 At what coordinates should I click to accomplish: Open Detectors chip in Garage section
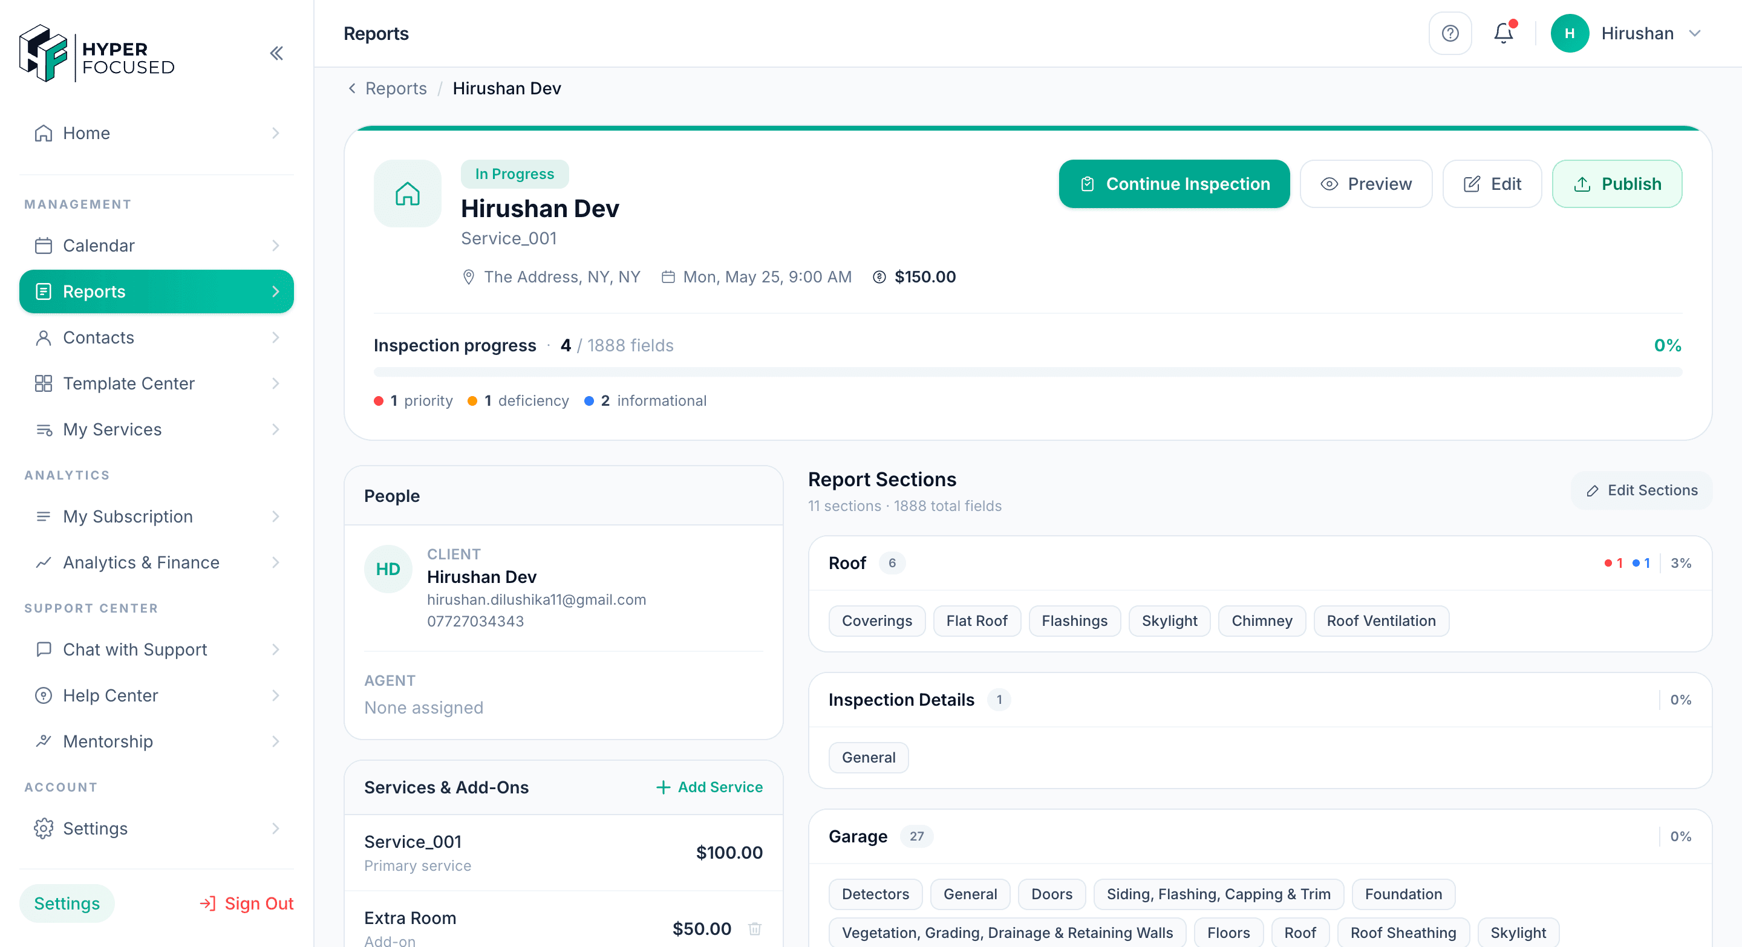point(875,894)
